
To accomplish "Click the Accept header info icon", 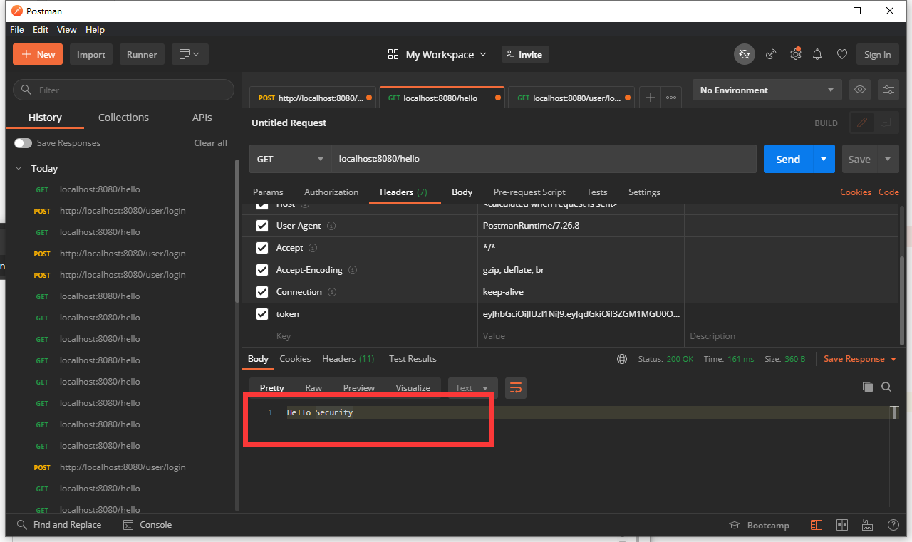I will click(313, 248).
